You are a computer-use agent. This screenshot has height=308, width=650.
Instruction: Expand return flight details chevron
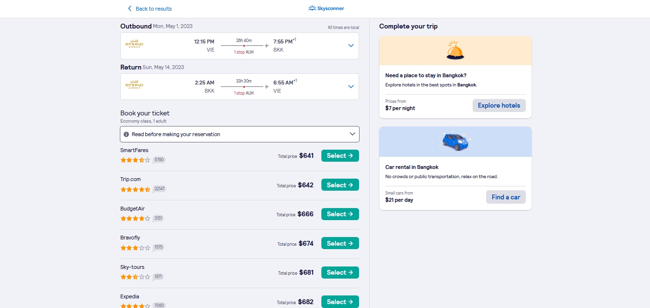coord(351,86)
